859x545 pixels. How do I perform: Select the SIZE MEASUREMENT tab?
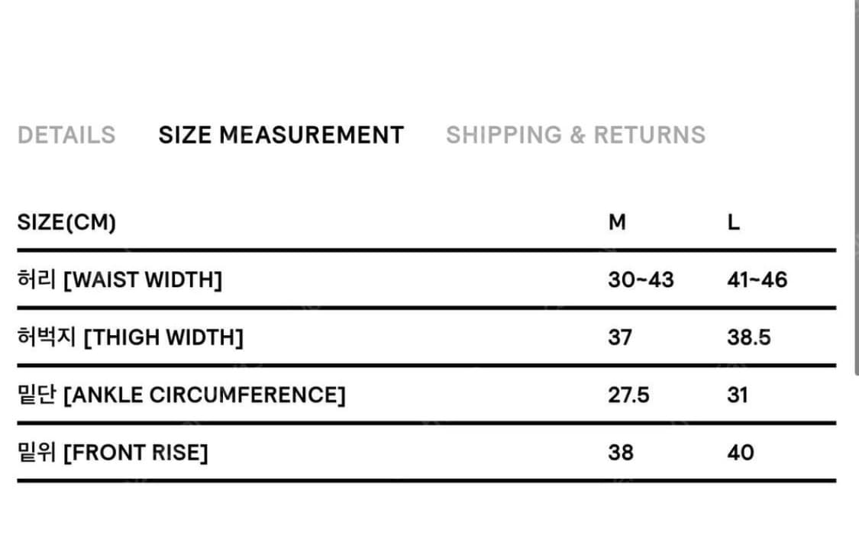pyautogui.click(x=281, y=135)
